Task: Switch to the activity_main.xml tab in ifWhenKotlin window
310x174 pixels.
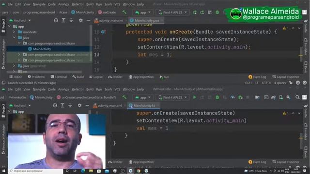Action: 108,105
